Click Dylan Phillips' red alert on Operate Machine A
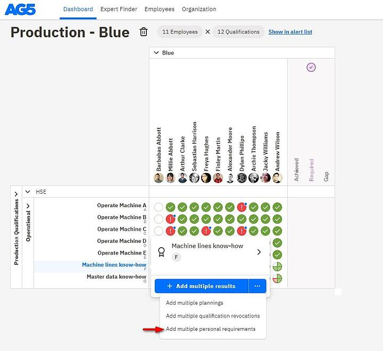Screen dimensions: 383x351 coord(242,207)
